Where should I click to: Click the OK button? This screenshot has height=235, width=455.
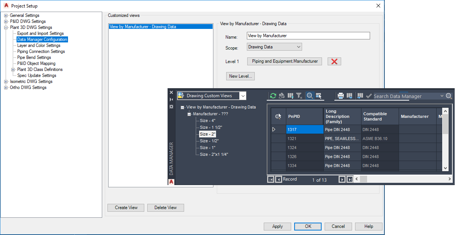(x=308, y=226)
